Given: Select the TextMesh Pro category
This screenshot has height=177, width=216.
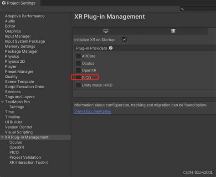Looking at the screenshot, I should (17, 102).
